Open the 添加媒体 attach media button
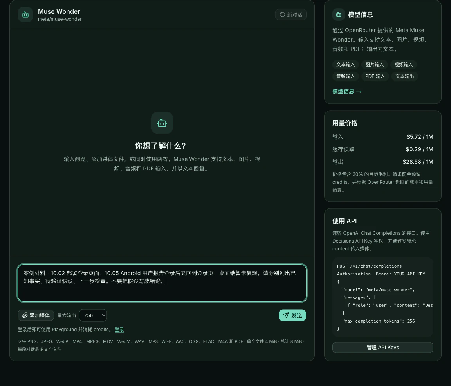Image resolution: width=451 pixels, height=386 pixels. [36, 315]
